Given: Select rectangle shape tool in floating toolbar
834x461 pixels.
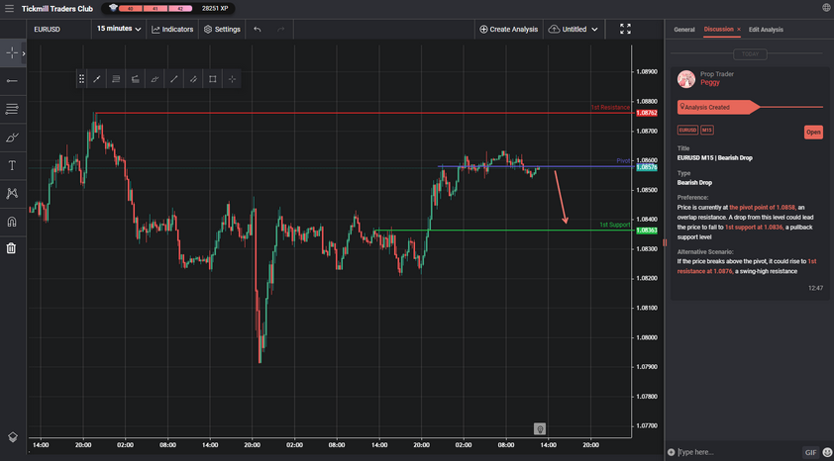Looking at the screenshot, I should pyautogui.click(x=213, y=79).
